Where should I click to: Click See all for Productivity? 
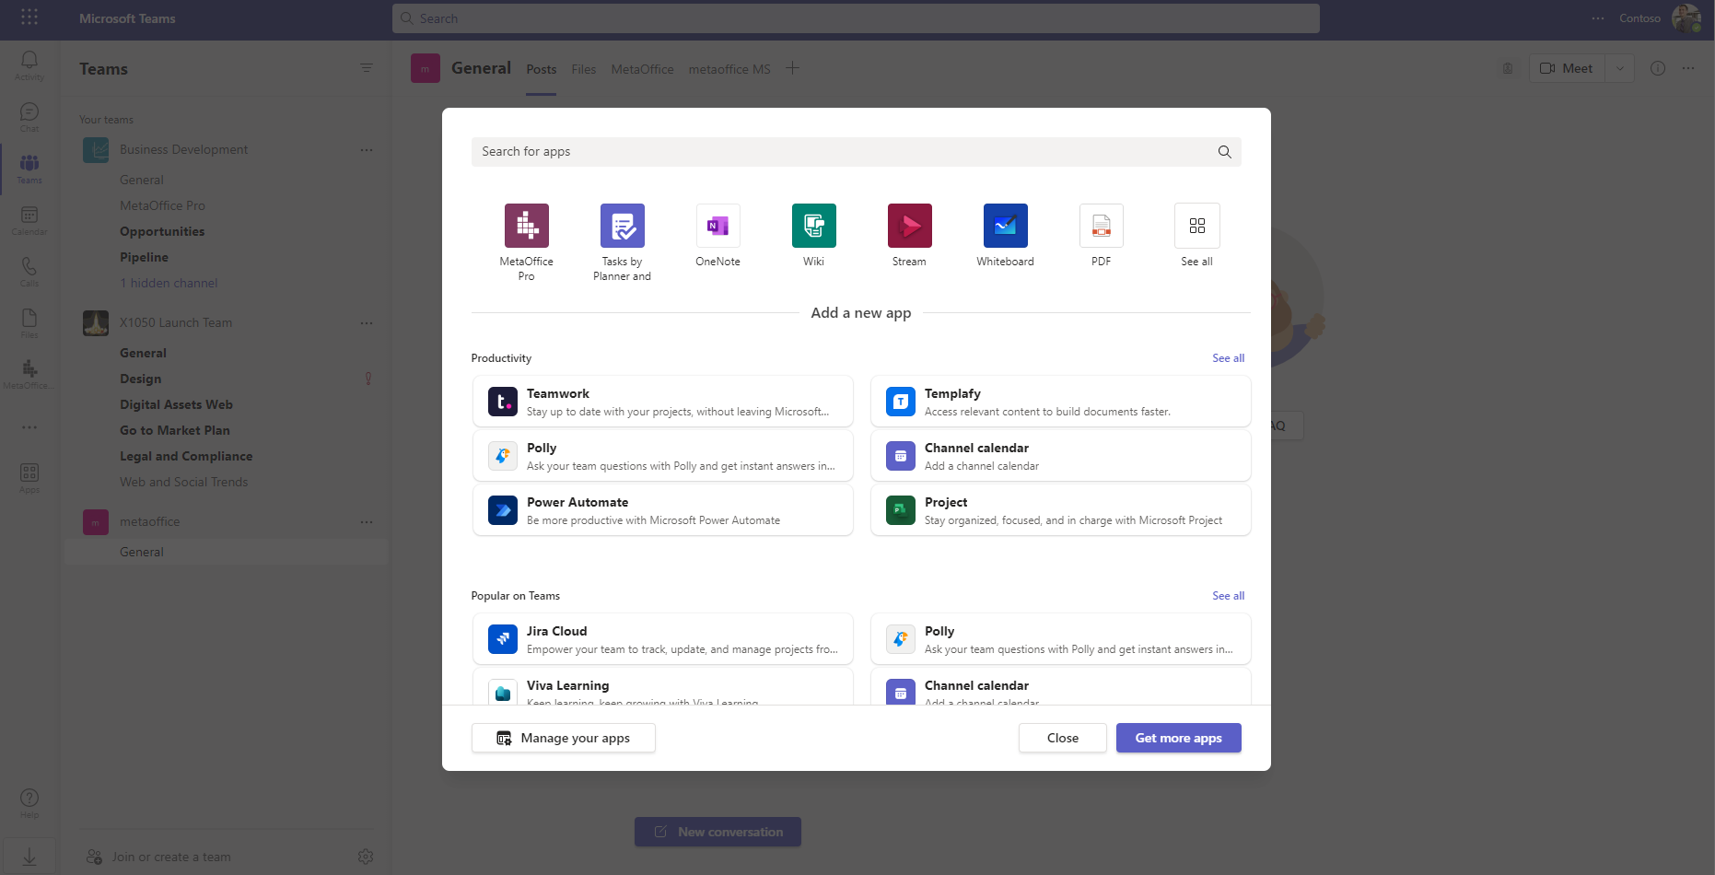(1228, 358)
